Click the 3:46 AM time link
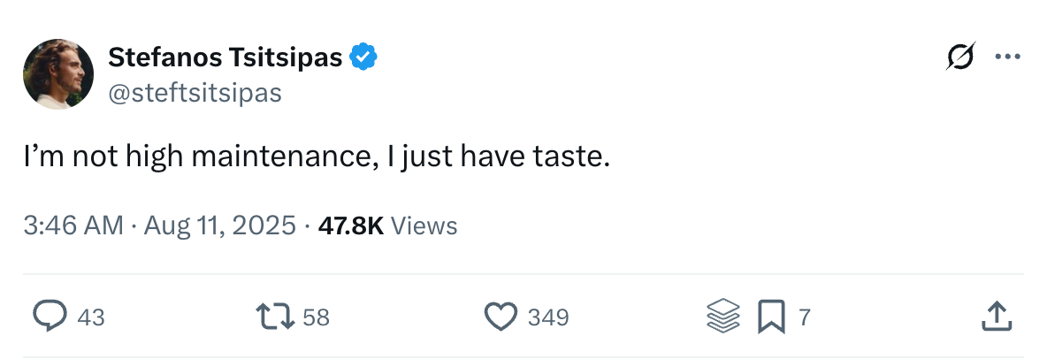The width and height of the screenshot is (1047, 359). click(x=73, y=225)
